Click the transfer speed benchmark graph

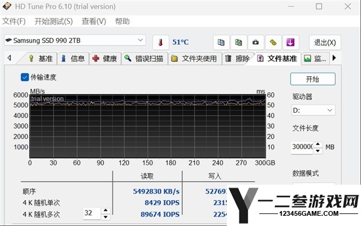147,126
